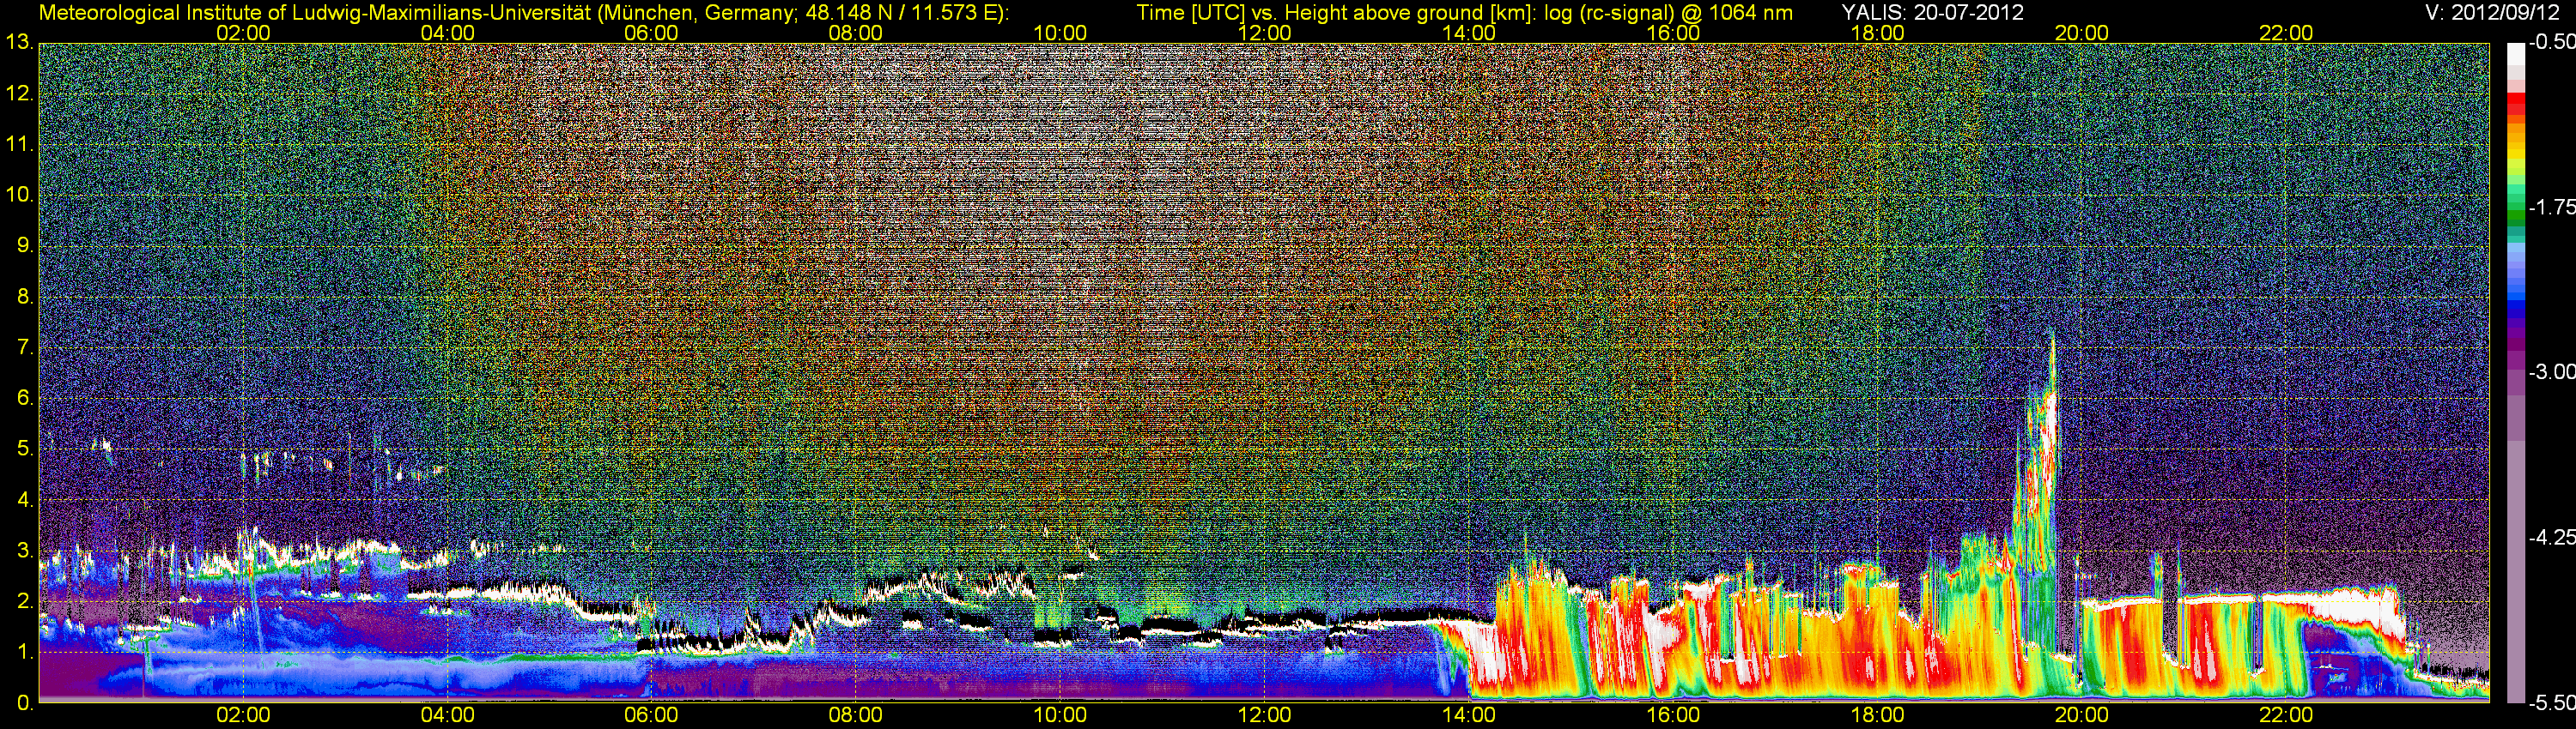Click the height axis label "12."
Viewport: 2576px width, 729px height.
(x=19, y=93)
